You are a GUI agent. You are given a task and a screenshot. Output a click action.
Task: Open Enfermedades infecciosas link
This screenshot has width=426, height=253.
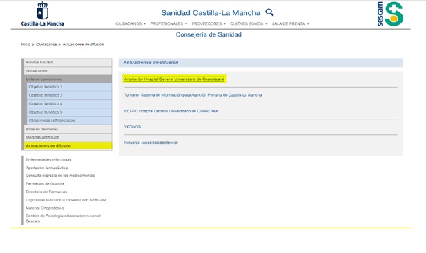pos(48,159)
